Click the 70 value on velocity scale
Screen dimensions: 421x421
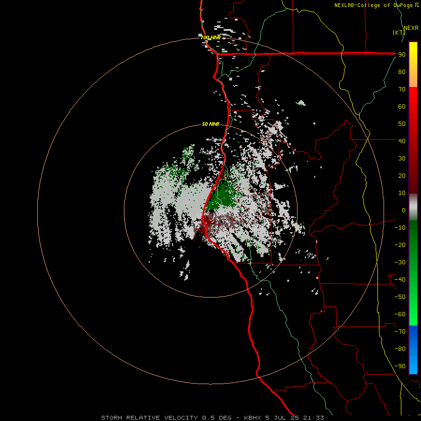[402, 89]
